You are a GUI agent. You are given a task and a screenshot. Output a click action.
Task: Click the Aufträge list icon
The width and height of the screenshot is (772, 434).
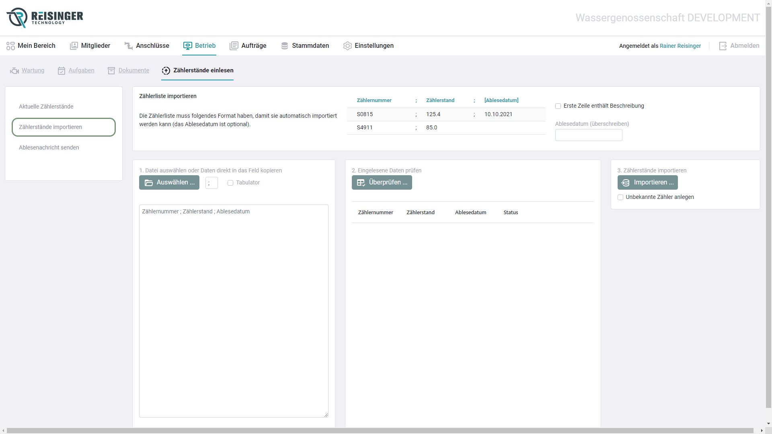pos(234,46)
